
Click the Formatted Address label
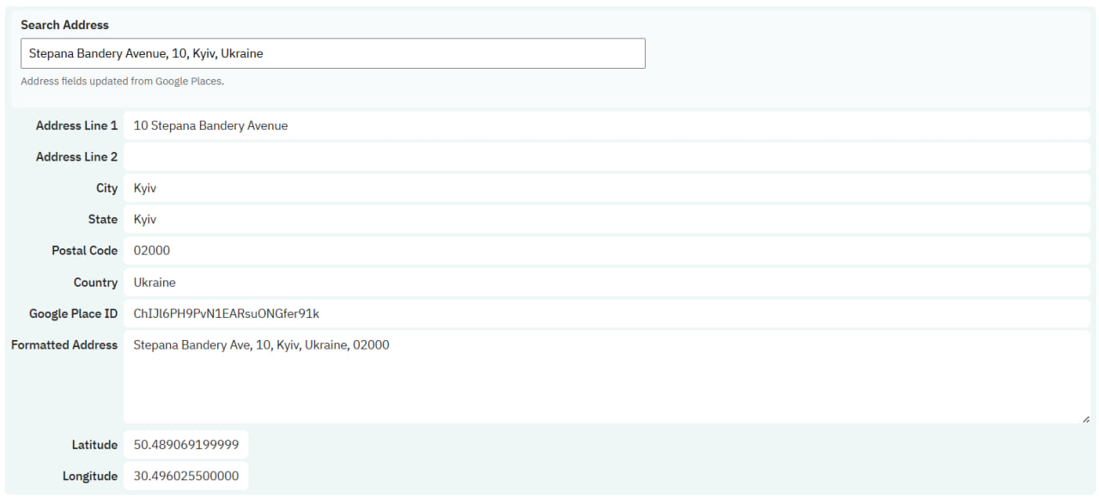coord(64,344)
